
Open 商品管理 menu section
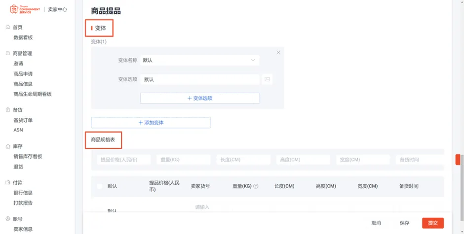22,53
